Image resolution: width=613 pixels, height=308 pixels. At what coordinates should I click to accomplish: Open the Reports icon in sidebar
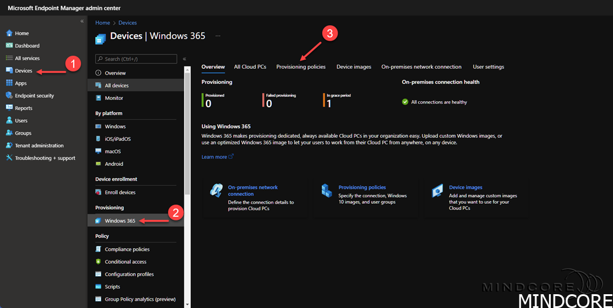(9, 108)
